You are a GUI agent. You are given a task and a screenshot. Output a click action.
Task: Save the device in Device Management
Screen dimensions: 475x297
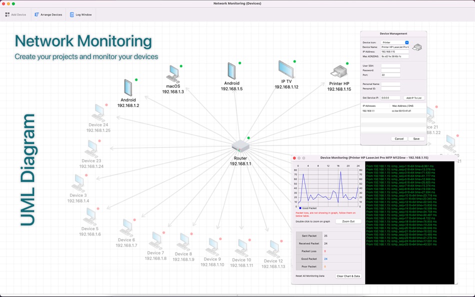tap(416, 138)
